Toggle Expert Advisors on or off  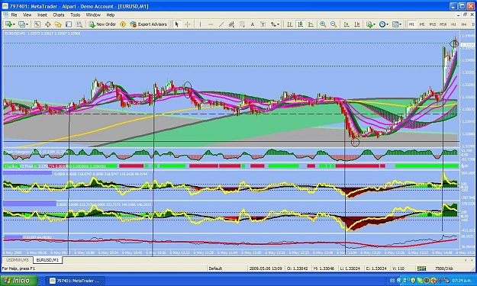point(148,24)
